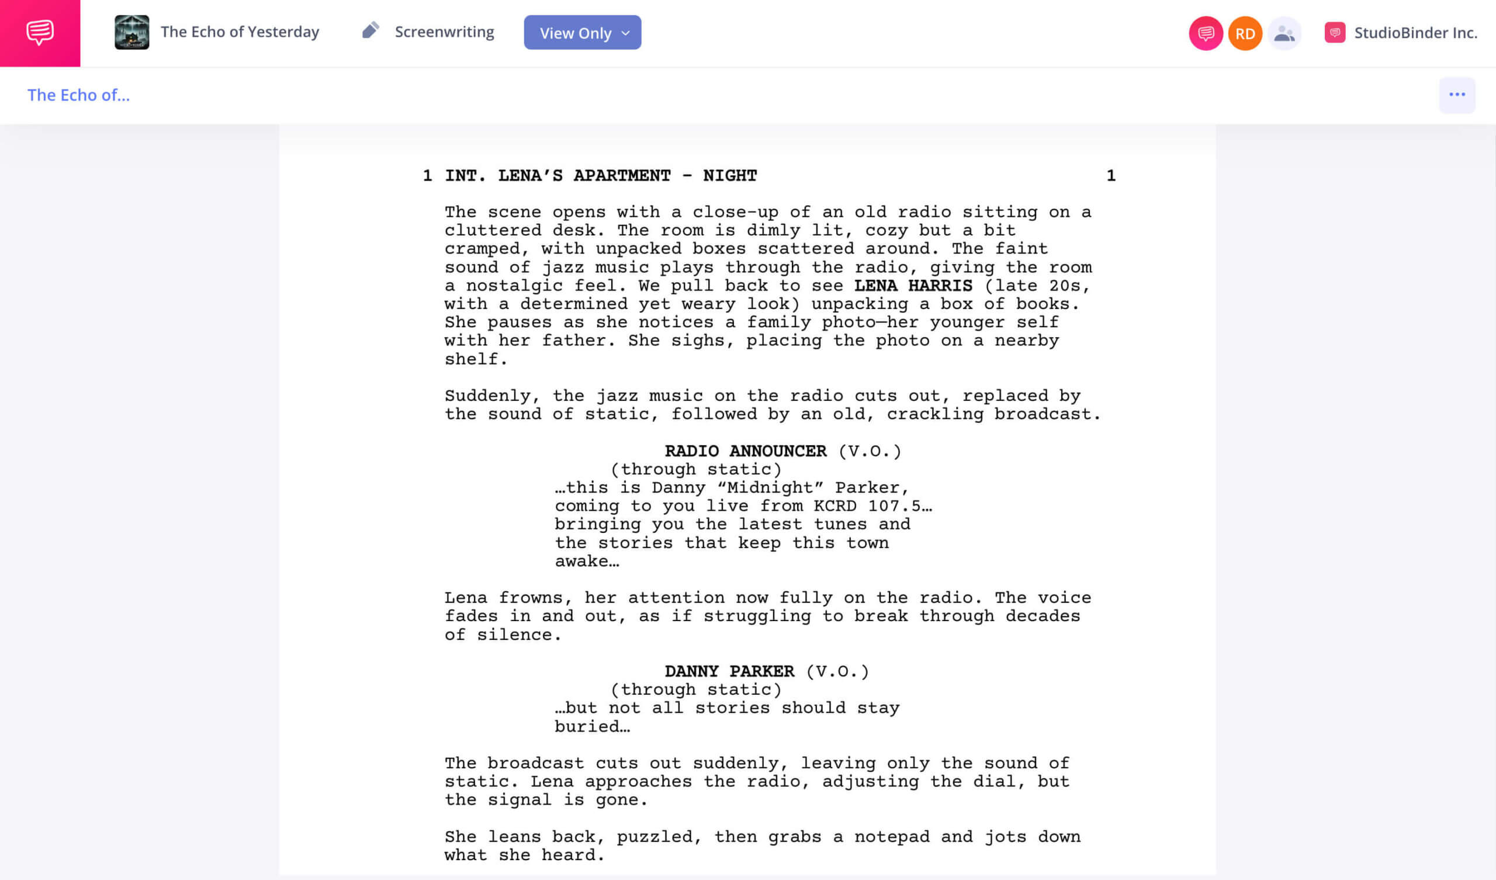Expand the View Only dropdown menu
The height and width of the screenshot is (880, 1496).
point(620,33)
